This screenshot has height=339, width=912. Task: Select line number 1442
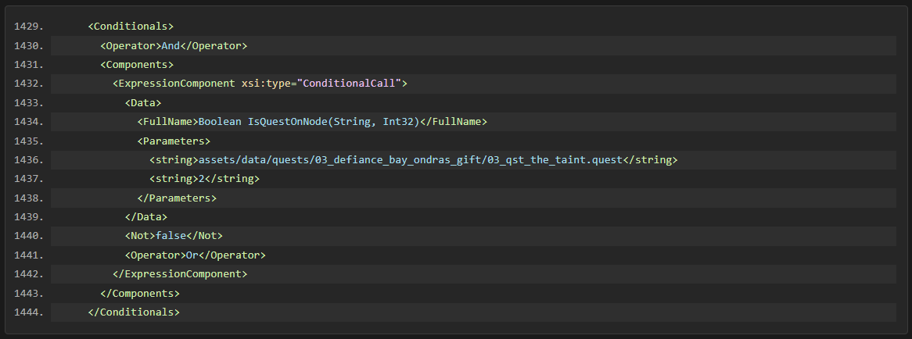[28, 274]
